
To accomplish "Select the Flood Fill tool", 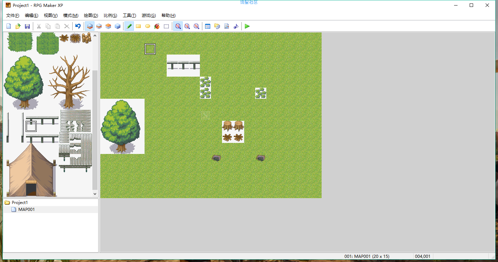I will click(x=157, y=26).
